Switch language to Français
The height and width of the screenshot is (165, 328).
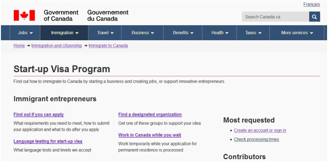pos(311,5)
